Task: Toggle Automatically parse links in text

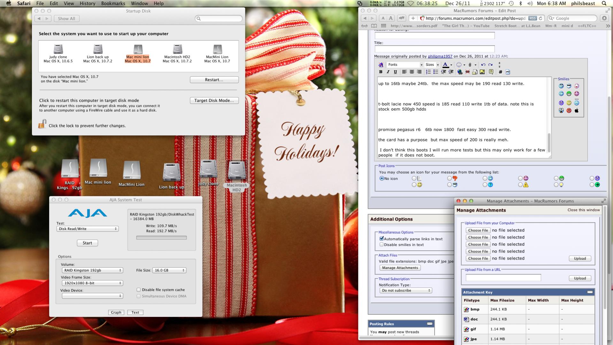Action: [x=381, y=239]
